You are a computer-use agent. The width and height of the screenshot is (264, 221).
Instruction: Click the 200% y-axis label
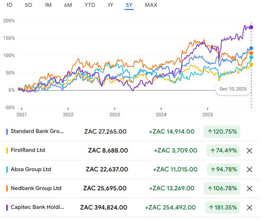(x=9, y=21)
